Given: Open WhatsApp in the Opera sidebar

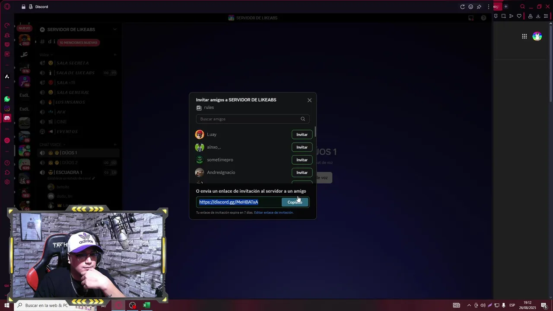Looking at the screenshot, I should coord(7,99).
